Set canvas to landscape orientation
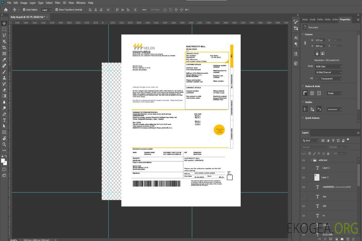The width and height of the screenshot is (362, 241). tap(322, 53)
